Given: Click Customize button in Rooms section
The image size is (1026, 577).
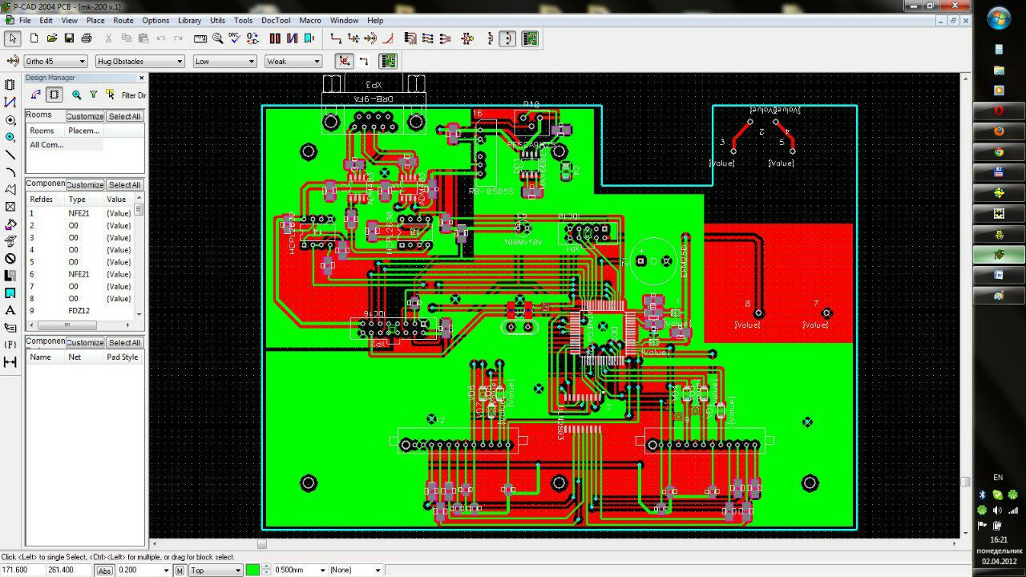Looking at the screenshot, I should click(84, 116).
